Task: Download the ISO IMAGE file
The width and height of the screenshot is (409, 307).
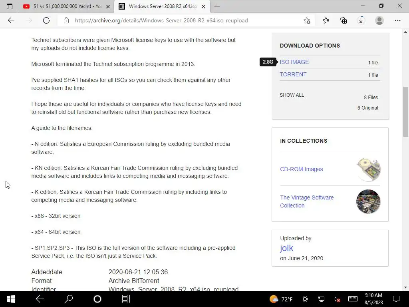Action: click(x=294, y=62)
